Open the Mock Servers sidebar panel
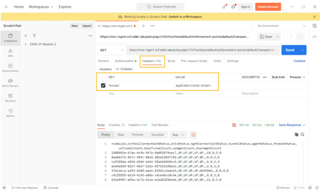This screenshot has height=191, width=320. point(10,83)
